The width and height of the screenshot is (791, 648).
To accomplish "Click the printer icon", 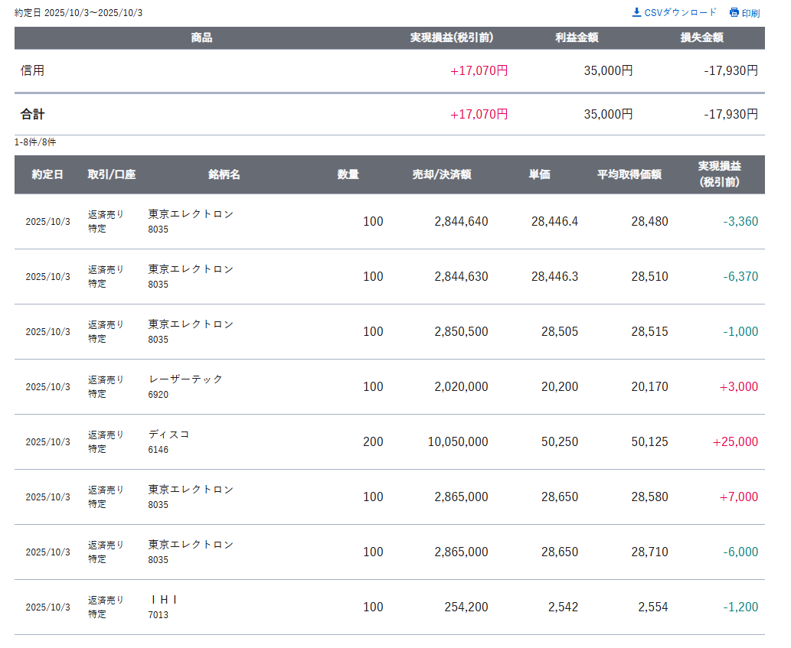I will point(734,13).
